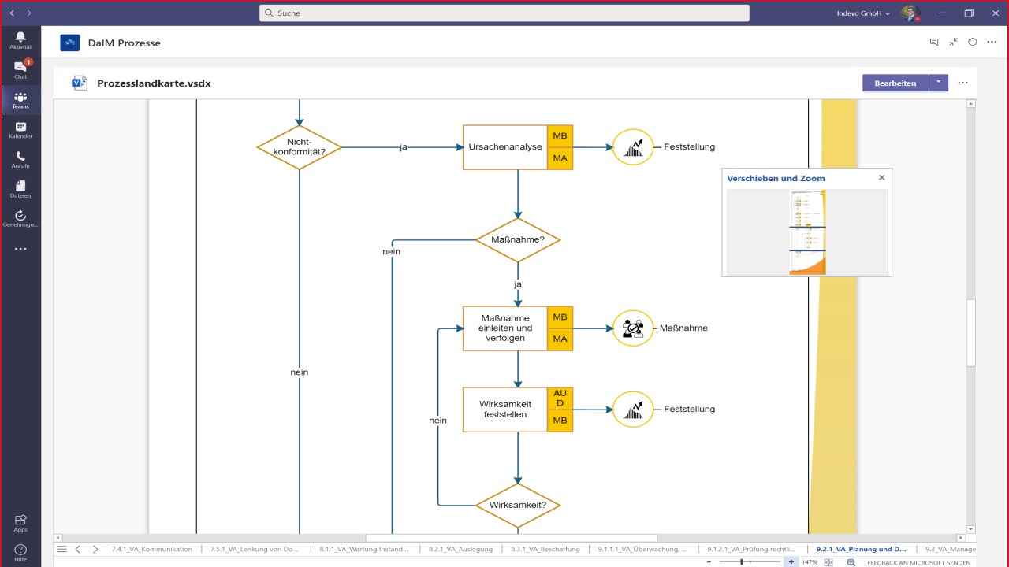
Task: Click the DaIM Prozesse title
Action: (x=124, y=43)
